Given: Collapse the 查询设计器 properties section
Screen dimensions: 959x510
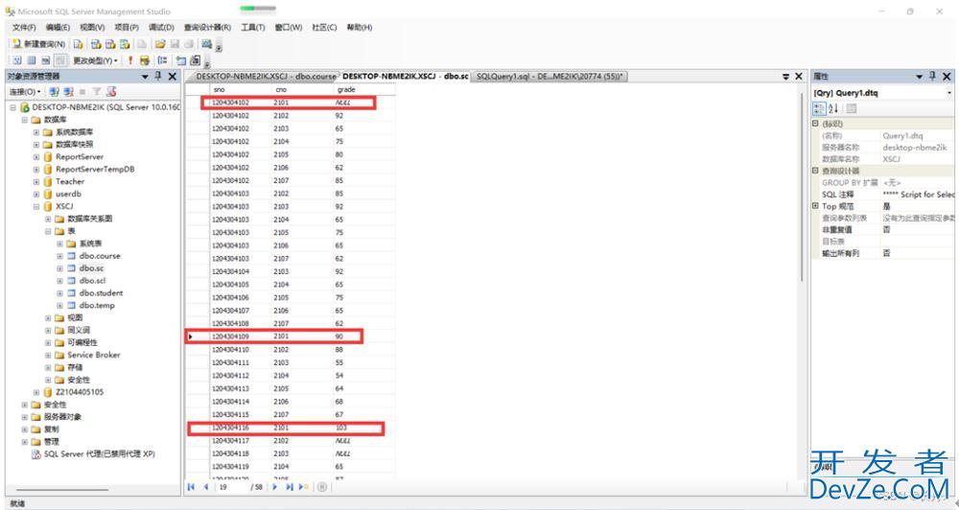Looking at the screenshot, I should pos(815,171).
